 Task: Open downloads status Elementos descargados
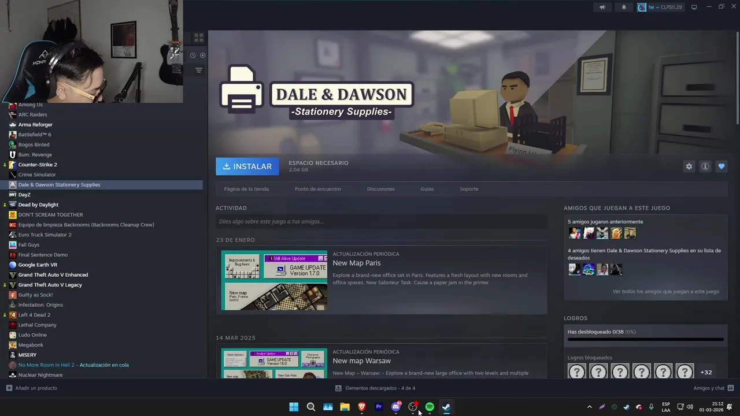point(375,388)
